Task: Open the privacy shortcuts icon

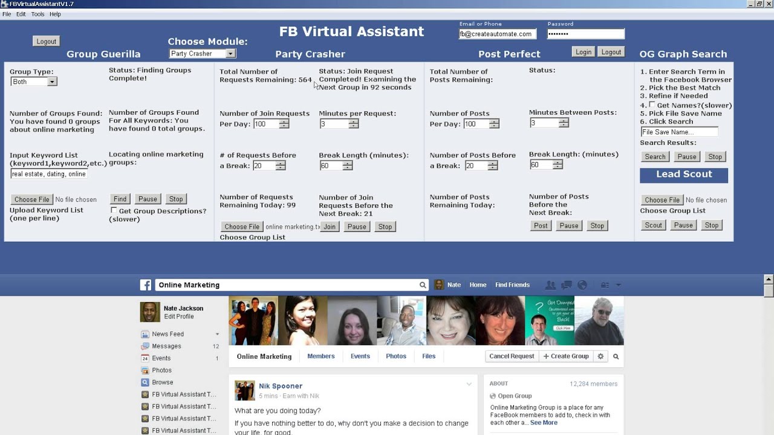Action: pos(605,285)
